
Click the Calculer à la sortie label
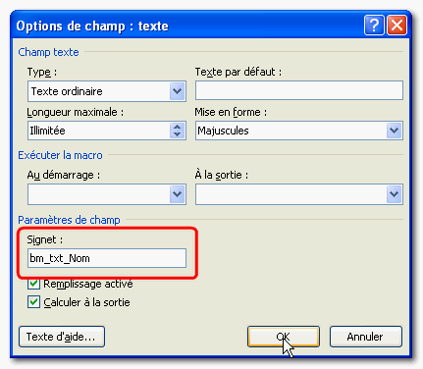[86, 302]
